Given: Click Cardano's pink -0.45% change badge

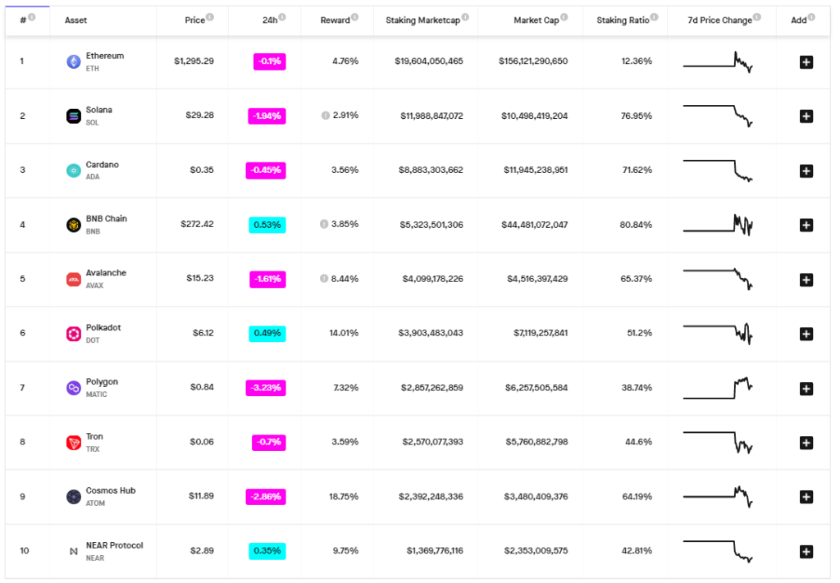Looking at the screenshot, I should [x=265, y=171].
